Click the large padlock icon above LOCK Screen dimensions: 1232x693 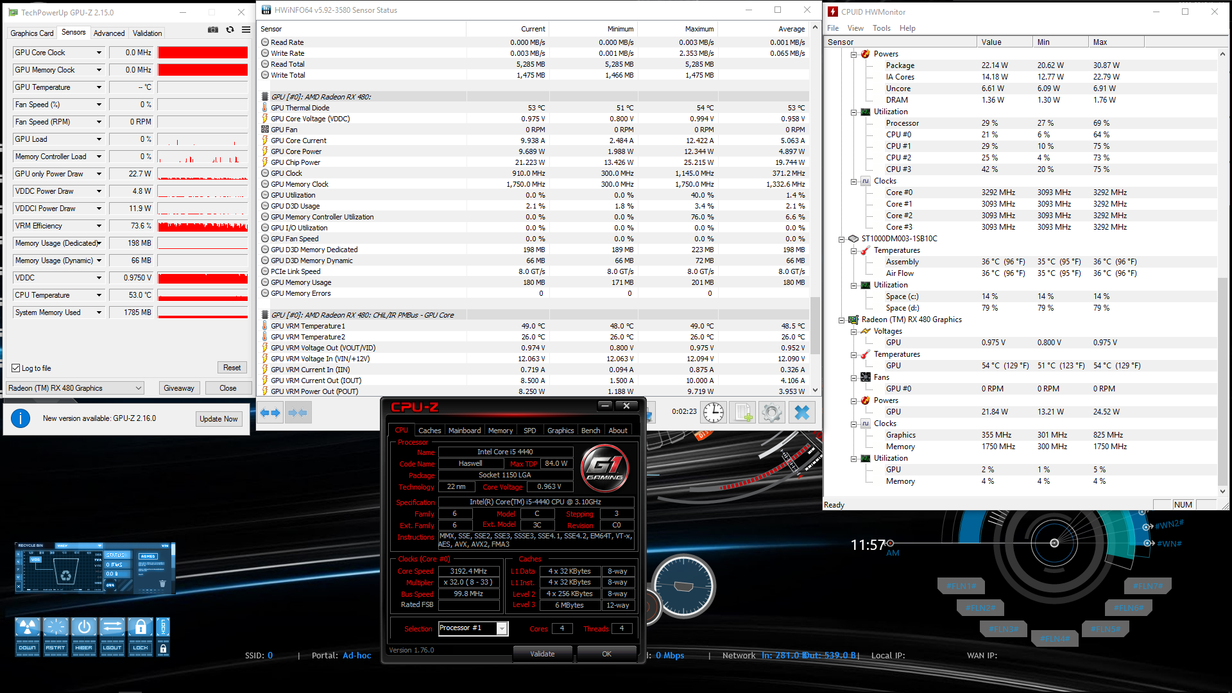pos(141,627)
